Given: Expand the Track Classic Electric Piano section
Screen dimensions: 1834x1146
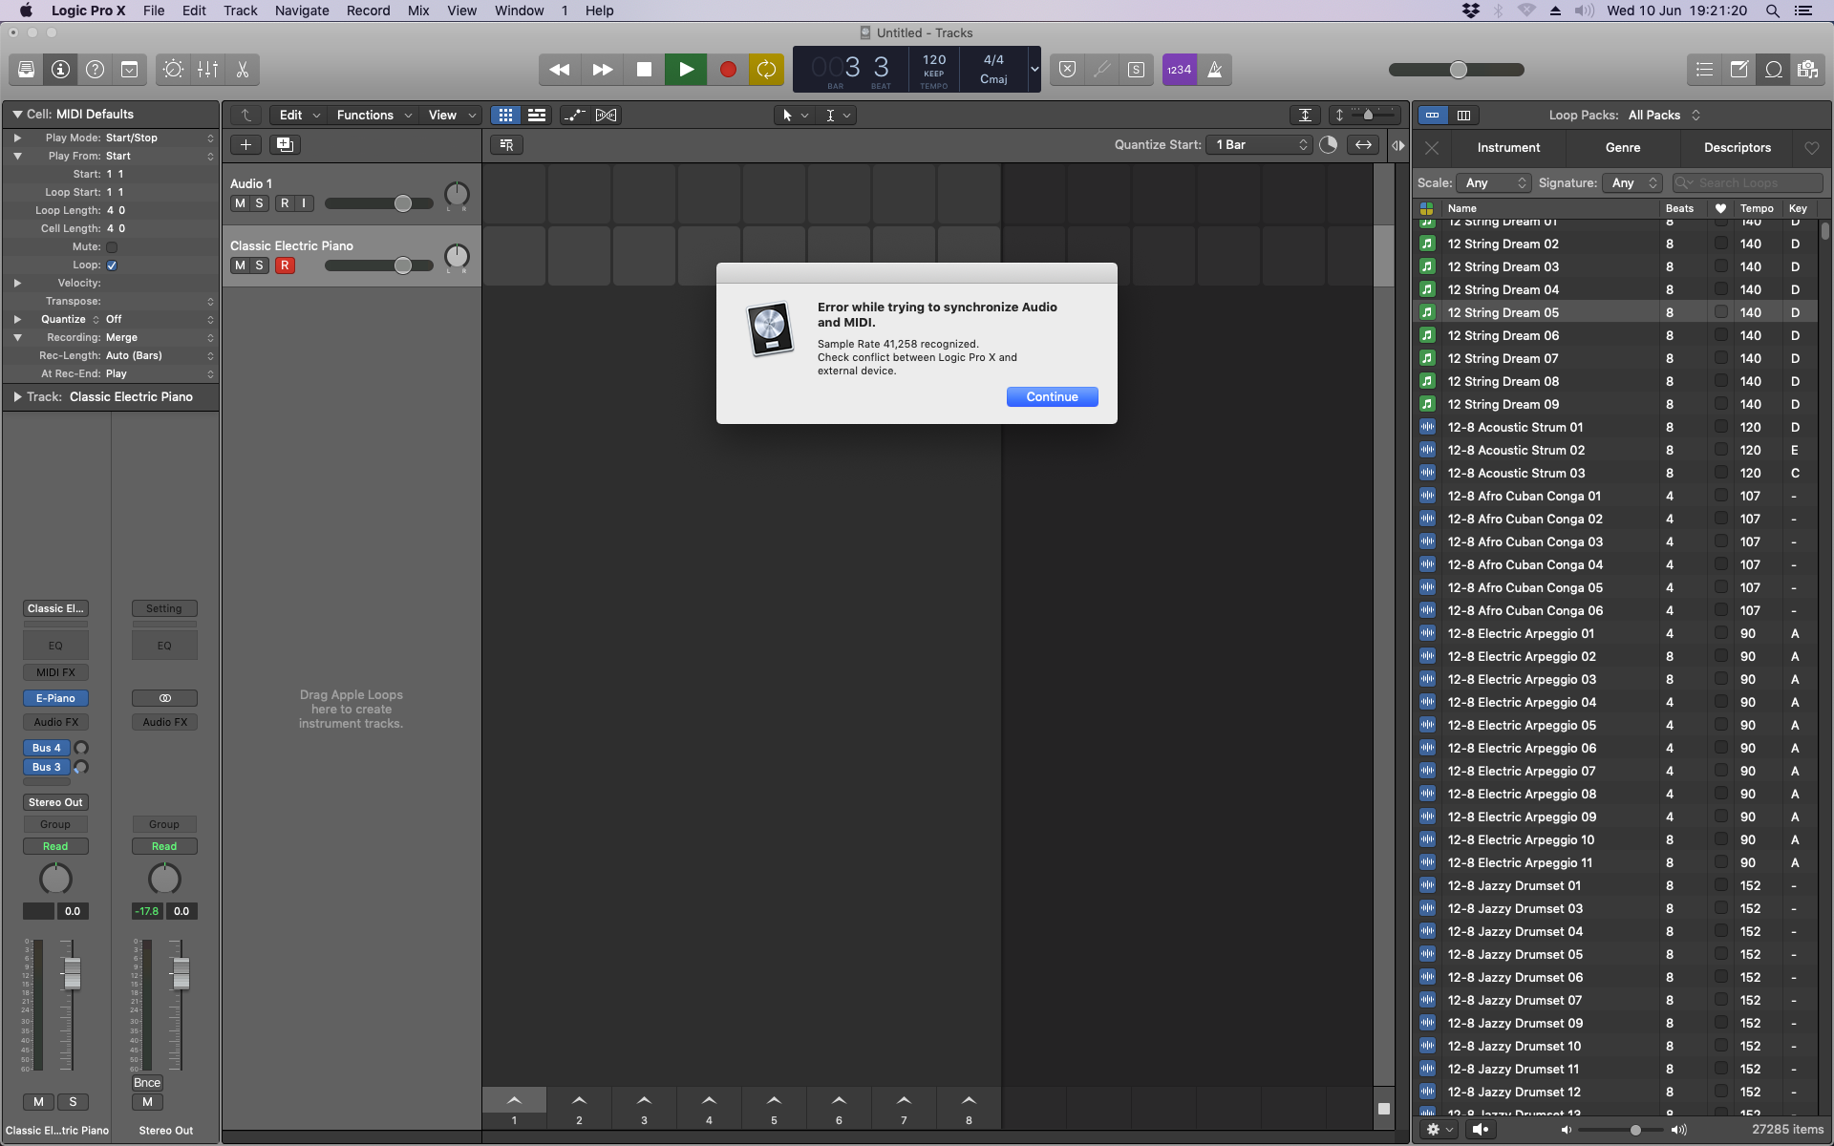Looking at the screenshot, I should coord(17,397).
